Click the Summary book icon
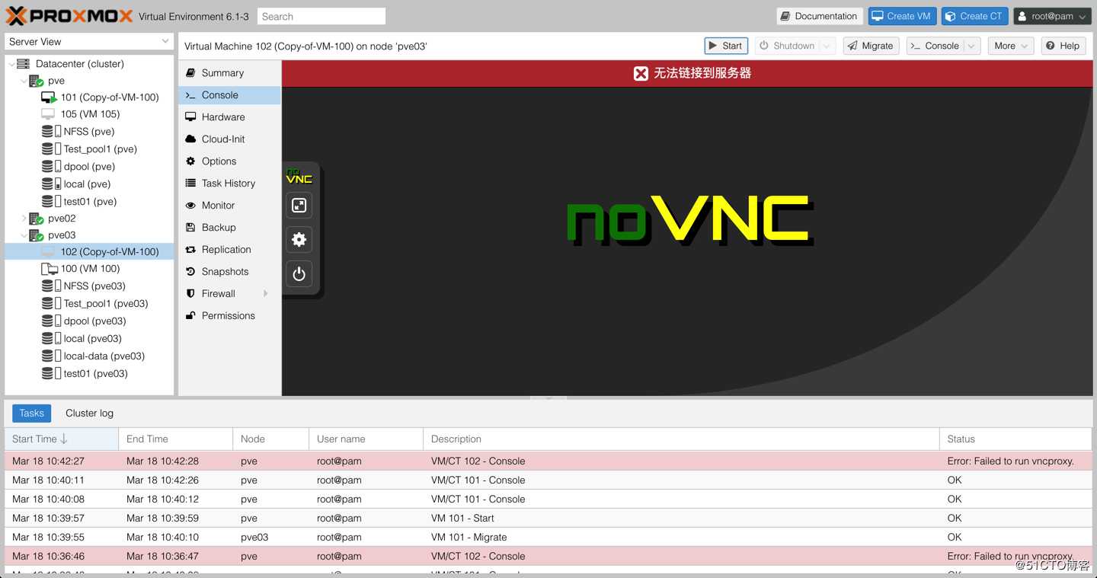This screenshot has height=578, width=1097. pos(190,73)
